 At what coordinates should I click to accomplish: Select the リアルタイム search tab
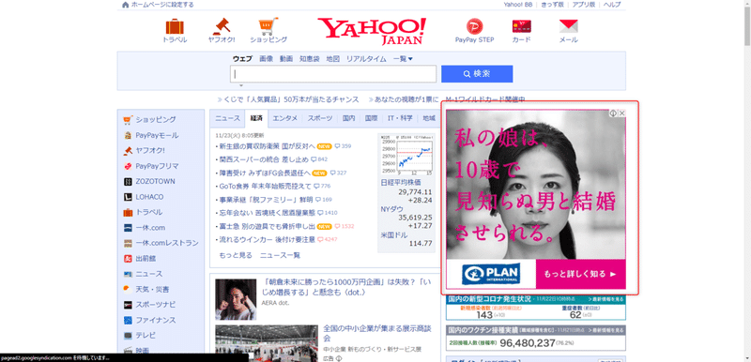pos(366,59)
